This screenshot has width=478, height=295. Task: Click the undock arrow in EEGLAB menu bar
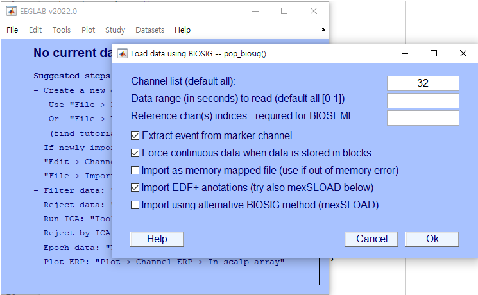click(323, 29)
